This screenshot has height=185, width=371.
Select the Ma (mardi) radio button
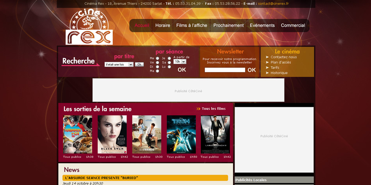[x=157, y=71]
